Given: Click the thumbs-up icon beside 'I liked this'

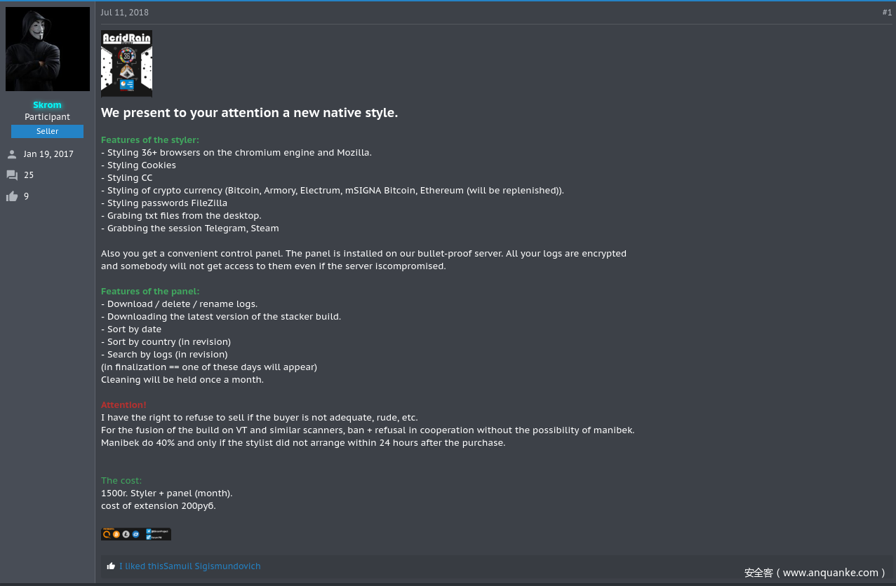Looking at the screenshot, I should [111, 566].
